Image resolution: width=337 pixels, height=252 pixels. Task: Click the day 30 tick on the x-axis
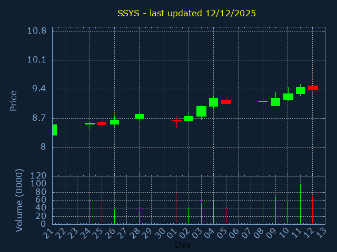pos(161,232)
